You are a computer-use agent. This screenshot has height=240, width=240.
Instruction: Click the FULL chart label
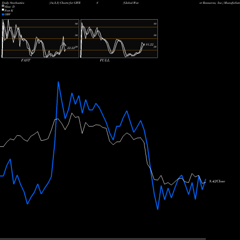105,60
